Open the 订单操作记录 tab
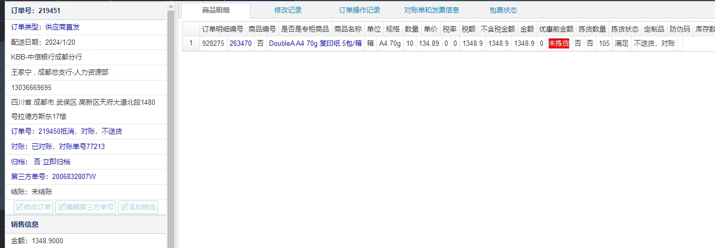Screen dimensions: 715x248 coord(360,10)
